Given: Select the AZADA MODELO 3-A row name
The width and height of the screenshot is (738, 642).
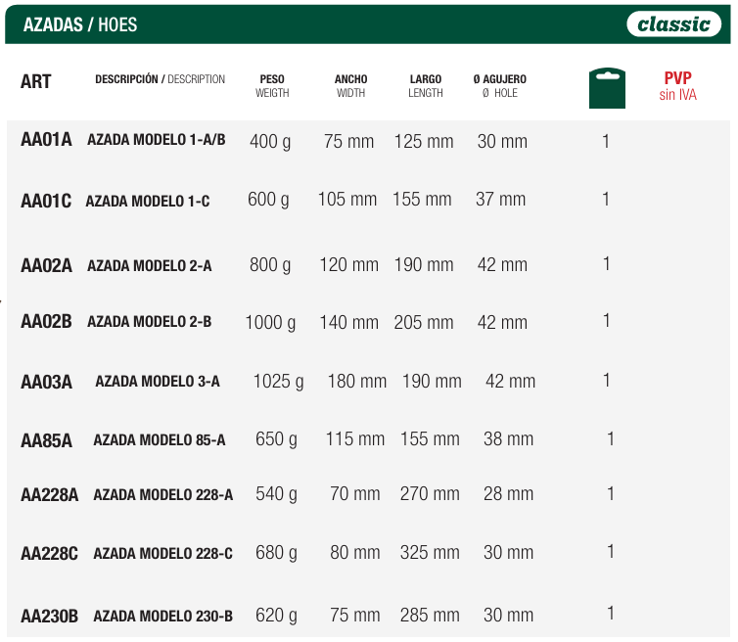Looking at the screenshot, I should pyautogui.click(x=157, y=382).
